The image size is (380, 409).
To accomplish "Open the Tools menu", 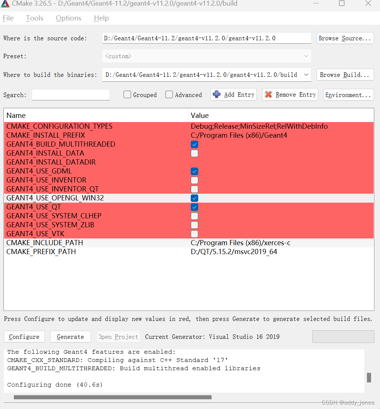I will (x=34, y=18).
